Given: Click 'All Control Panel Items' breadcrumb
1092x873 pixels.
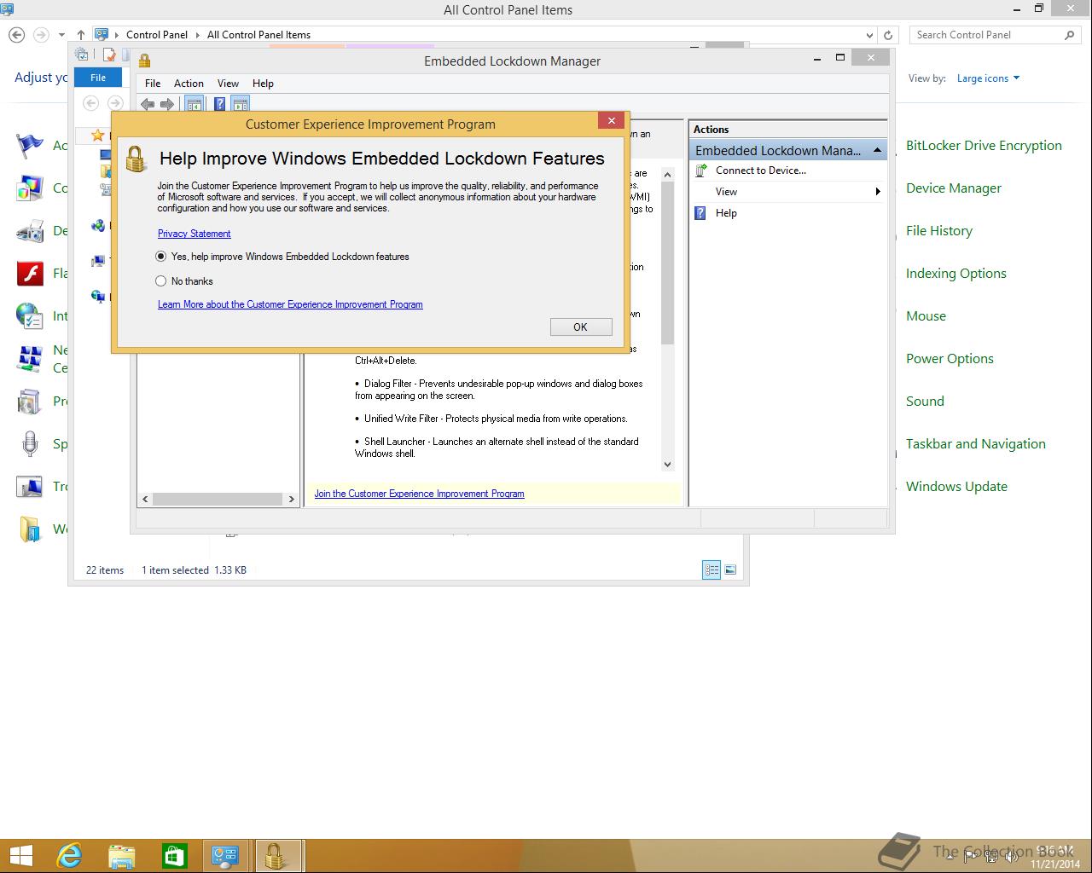Looking at the screenshot, I should 258,35.
